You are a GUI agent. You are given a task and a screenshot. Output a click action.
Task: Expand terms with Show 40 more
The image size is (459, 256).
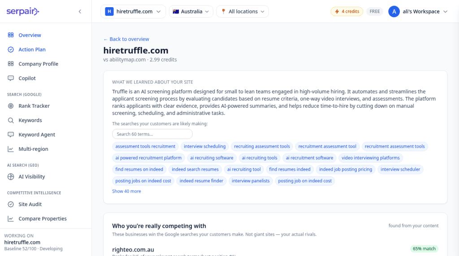tap(126, 191)
